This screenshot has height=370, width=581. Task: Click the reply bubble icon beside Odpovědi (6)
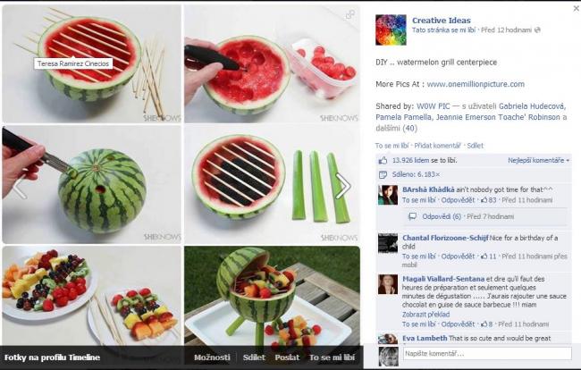[x=412, y=216]
